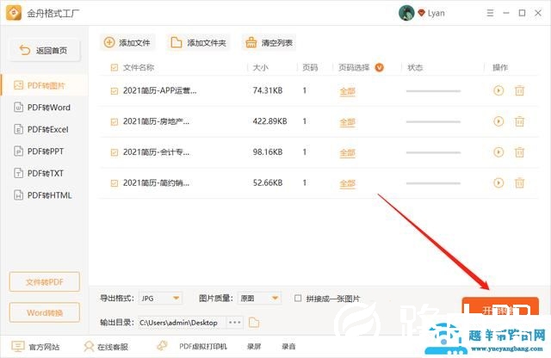Screen dimensions: 551x358
Task: Start conversion for 2021简历-会计专 row
Action: [x=498, y=152]
